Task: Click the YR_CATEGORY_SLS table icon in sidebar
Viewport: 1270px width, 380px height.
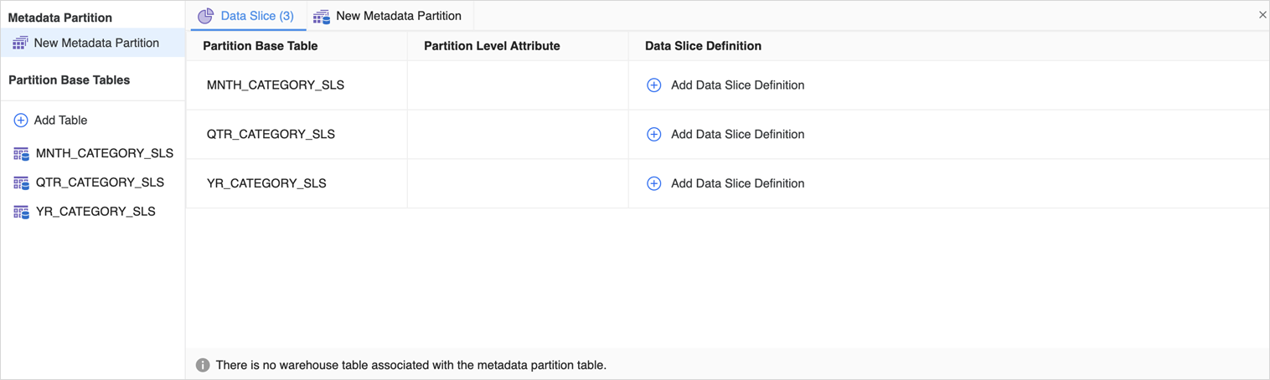Action: click(21, 212)
